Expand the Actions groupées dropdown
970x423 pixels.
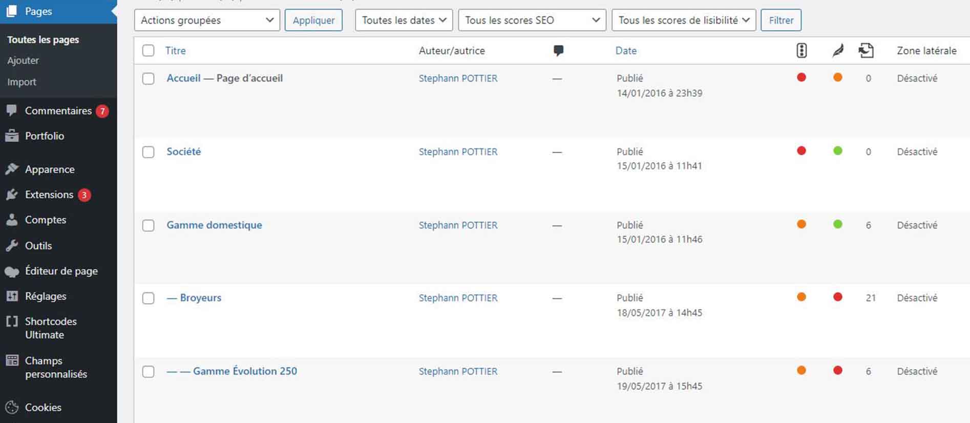pos(207,20)
